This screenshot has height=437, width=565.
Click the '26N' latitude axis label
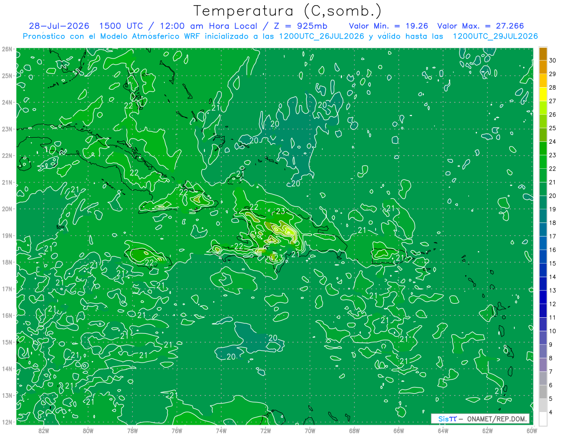pyautogui.click(x=7, y=49)
